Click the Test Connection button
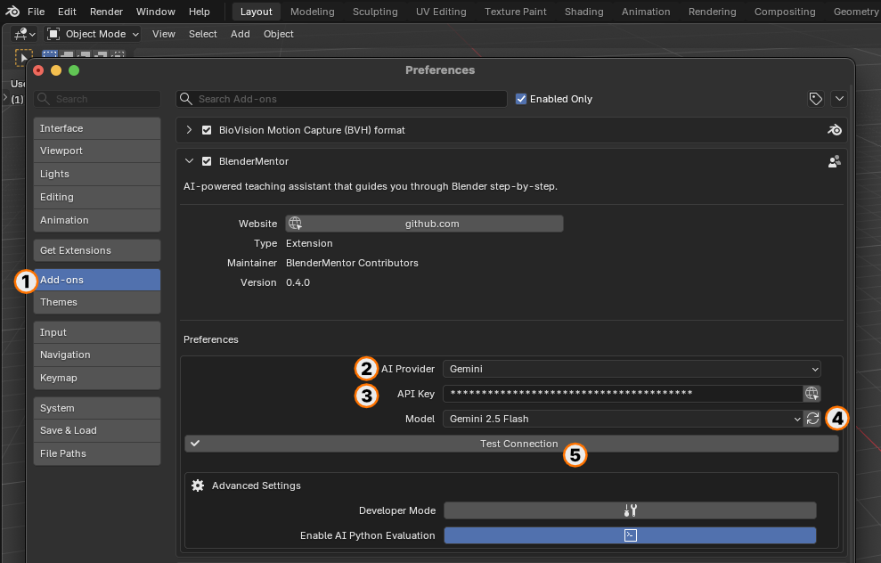This screenshot has width=881, height=563. (x=511, y=444)
